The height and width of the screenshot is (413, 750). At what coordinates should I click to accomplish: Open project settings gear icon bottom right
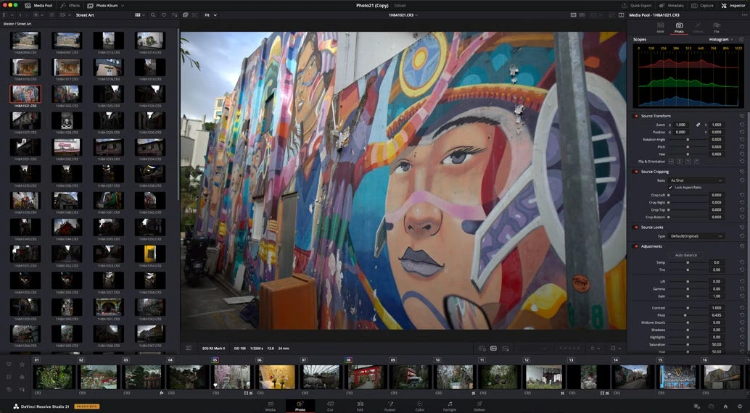739,406
